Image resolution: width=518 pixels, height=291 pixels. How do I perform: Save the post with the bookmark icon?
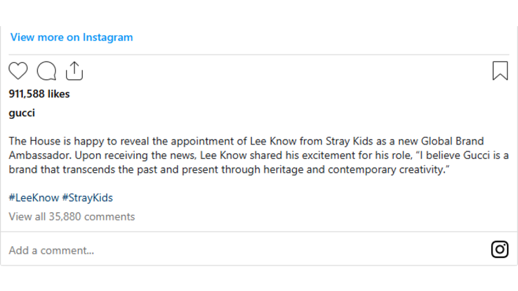click(500, 71)
